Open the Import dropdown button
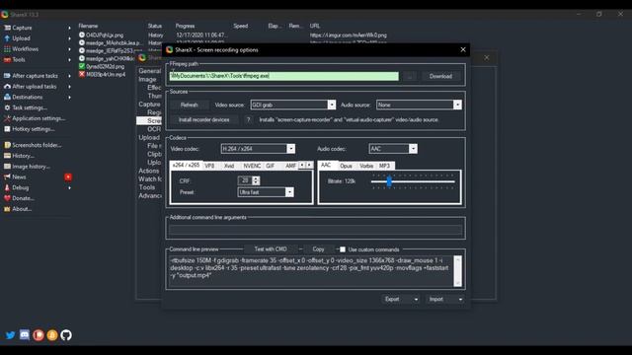 coord(445,300)
